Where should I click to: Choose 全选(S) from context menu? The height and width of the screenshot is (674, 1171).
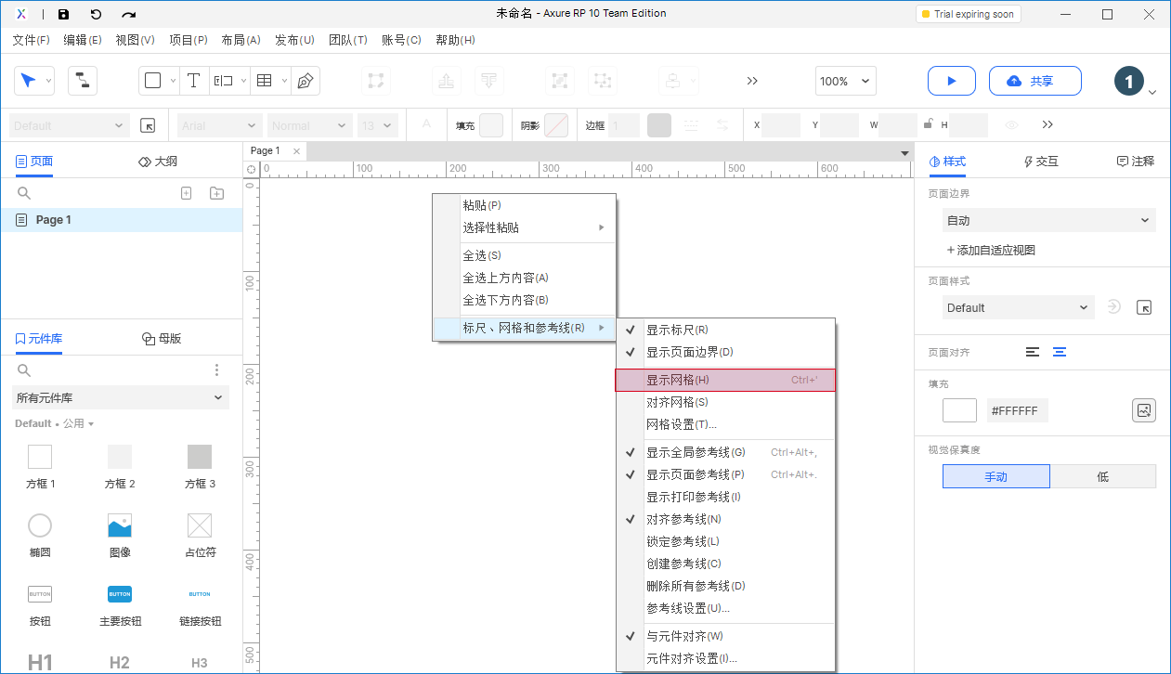tap(525, 255)
